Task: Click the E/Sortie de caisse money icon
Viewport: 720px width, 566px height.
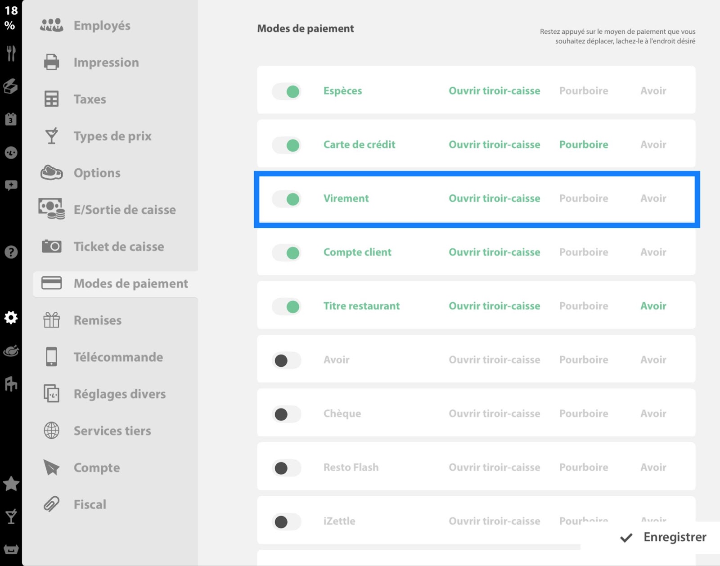Action: (x=51, y=209)
